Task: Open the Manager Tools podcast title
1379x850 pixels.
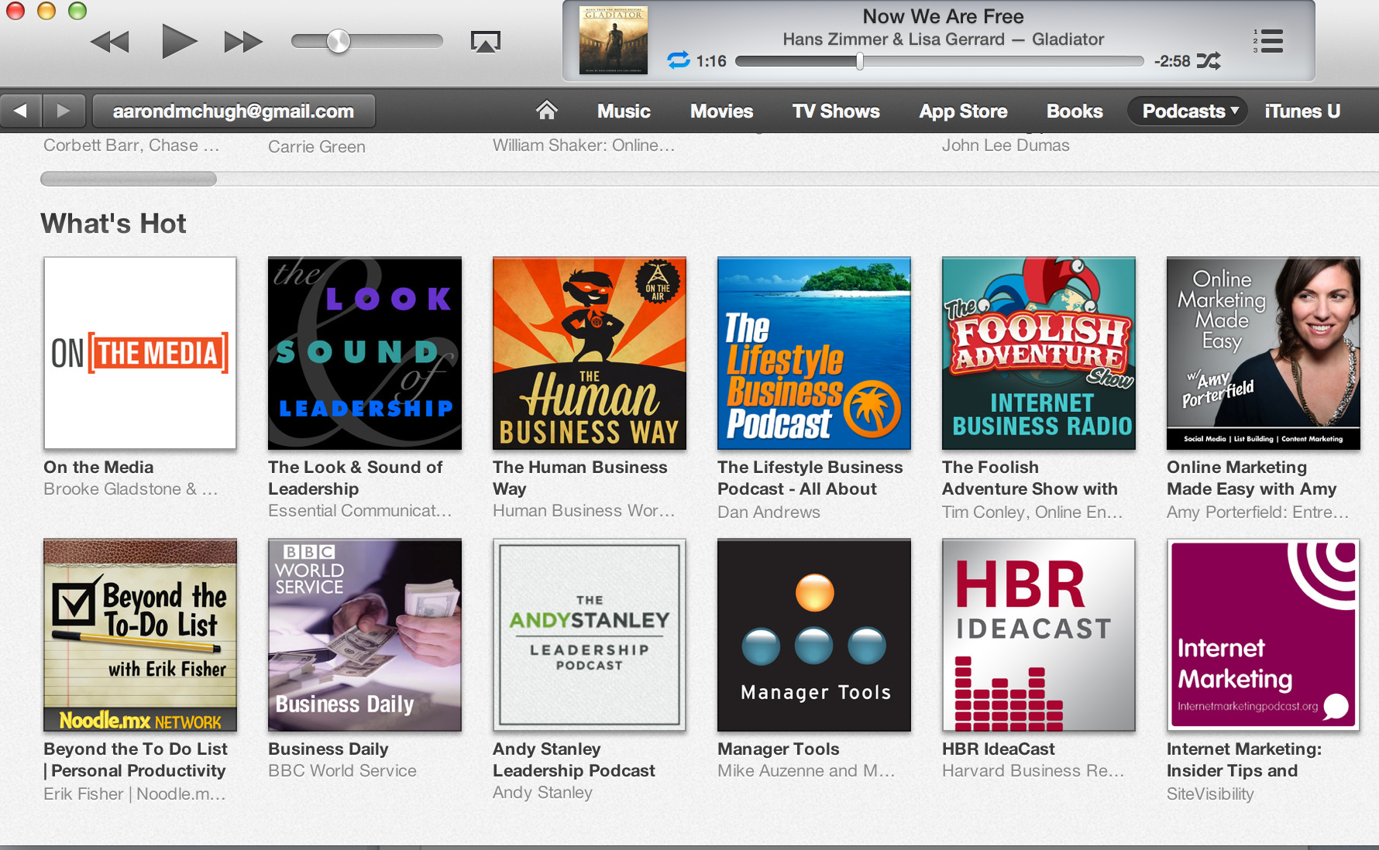Action: (x=778, y=749)
